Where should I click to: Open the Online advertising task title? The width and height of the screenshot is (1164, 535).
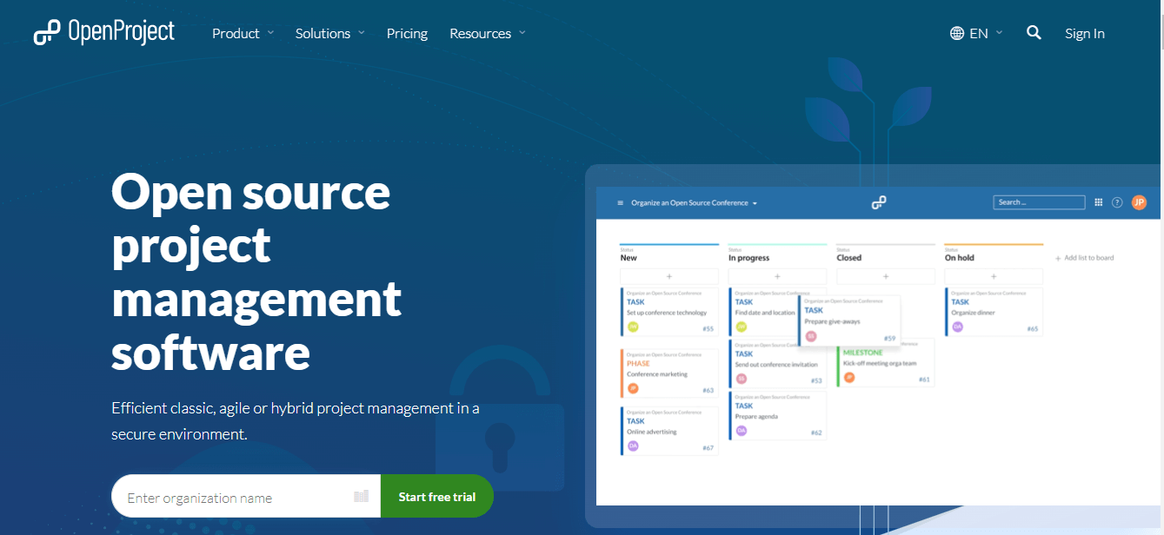click(x=652, y=432)
